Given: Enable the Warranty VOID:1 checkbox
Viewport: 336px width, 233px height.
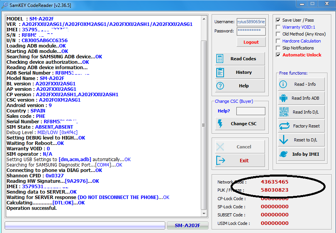Looking at the screenshot, I should point(278,27).
